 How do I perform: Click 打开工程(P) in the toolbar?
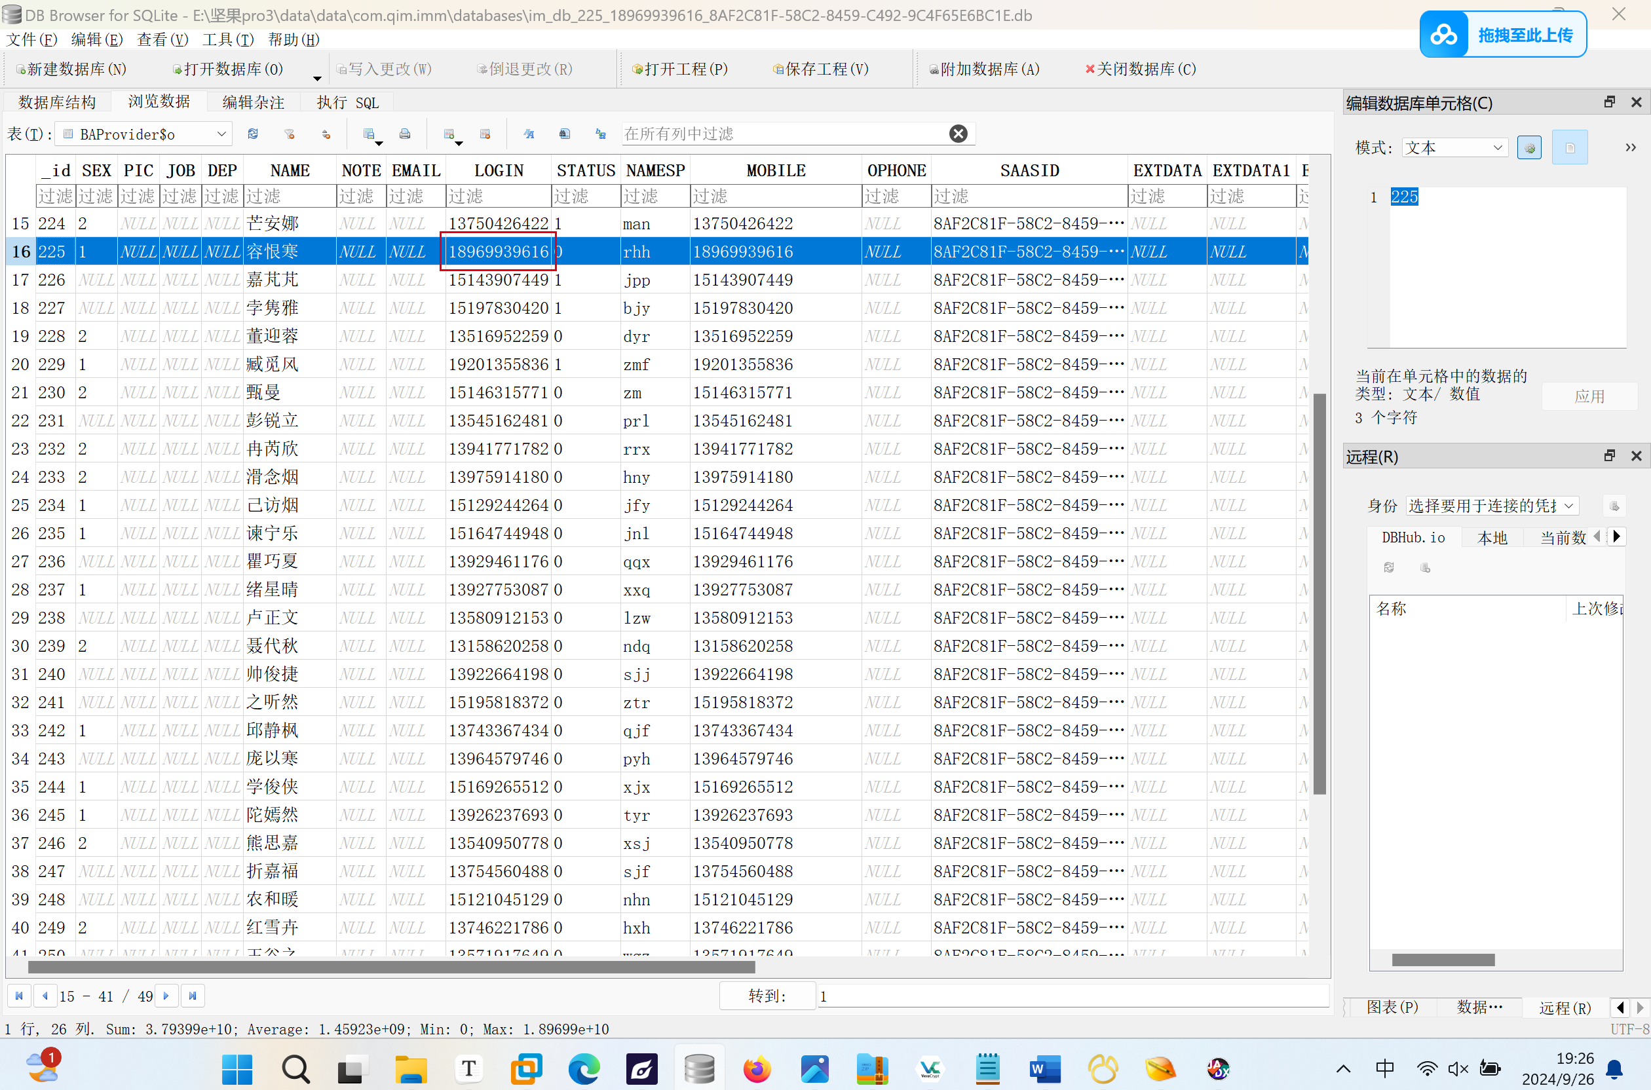tap(680, 69)
